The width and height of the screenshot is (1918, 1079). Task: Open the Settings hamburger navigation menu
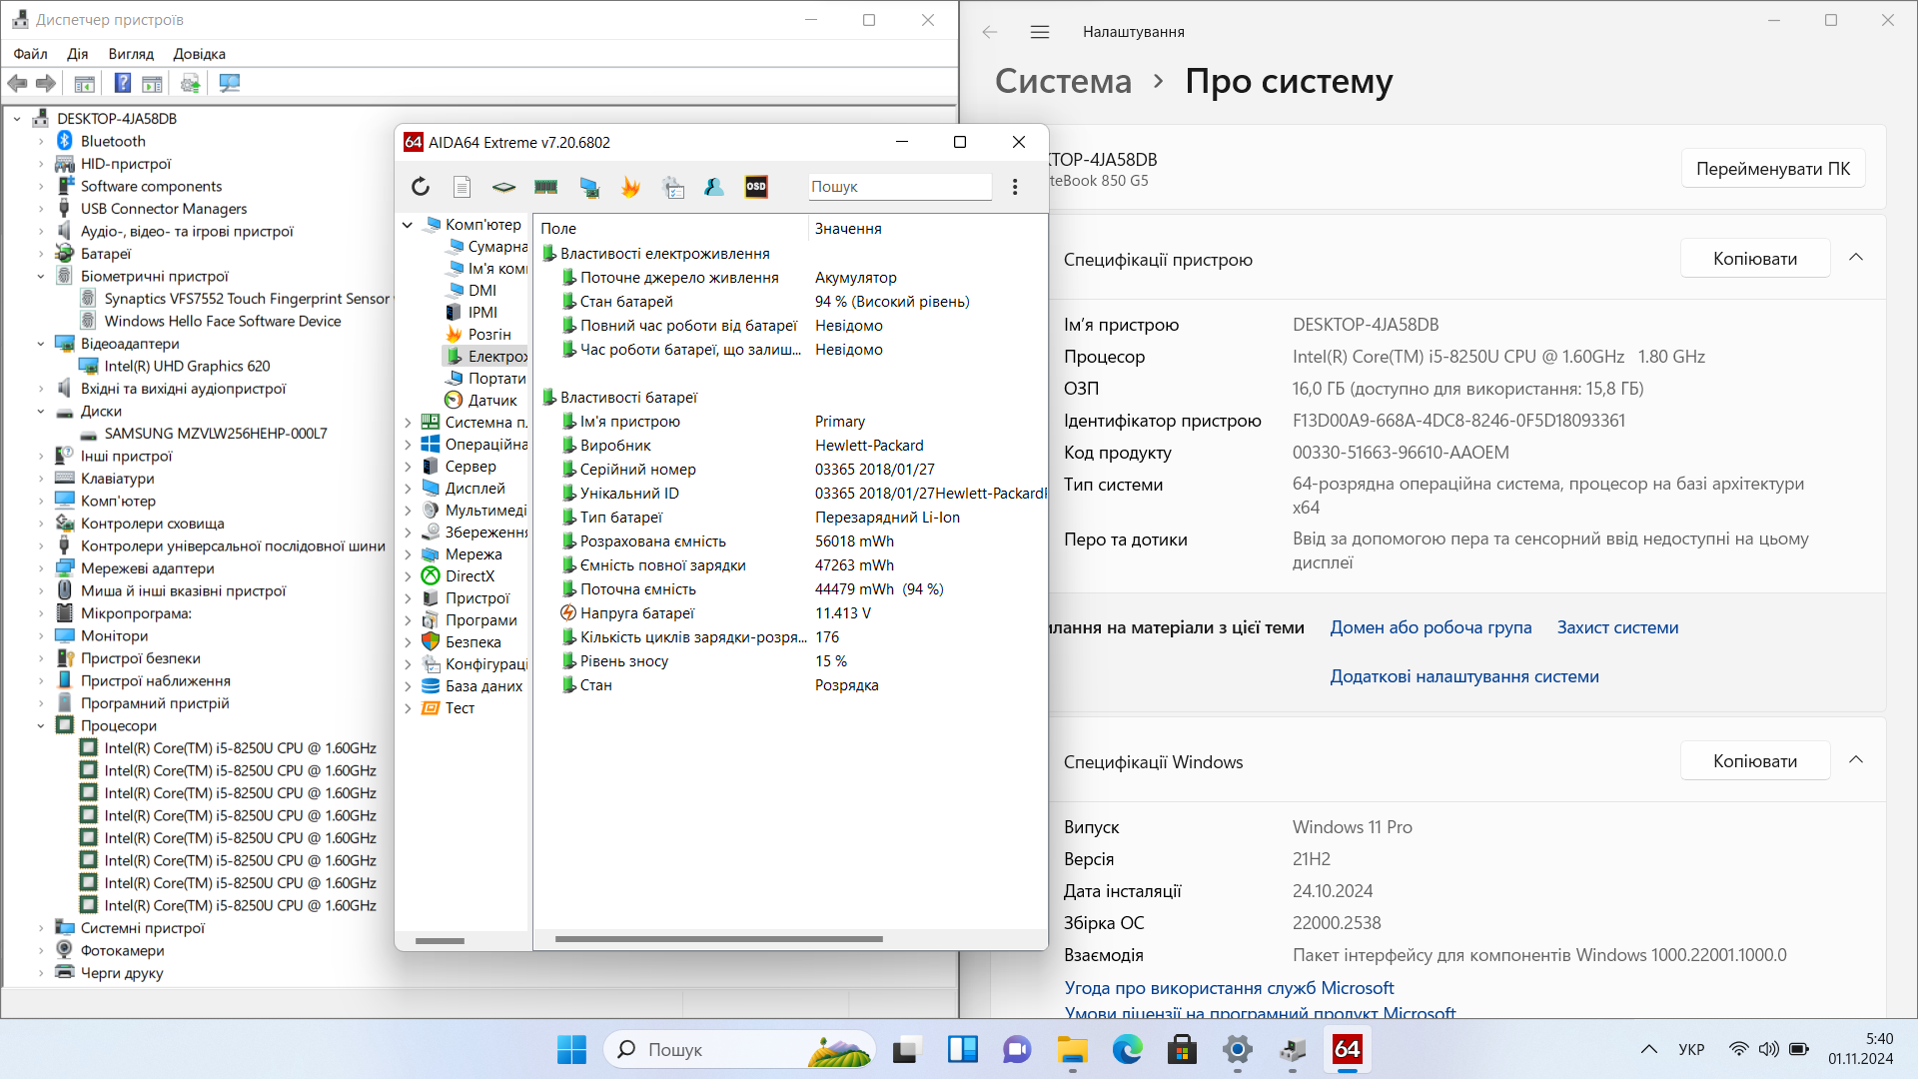(1040, 32)
